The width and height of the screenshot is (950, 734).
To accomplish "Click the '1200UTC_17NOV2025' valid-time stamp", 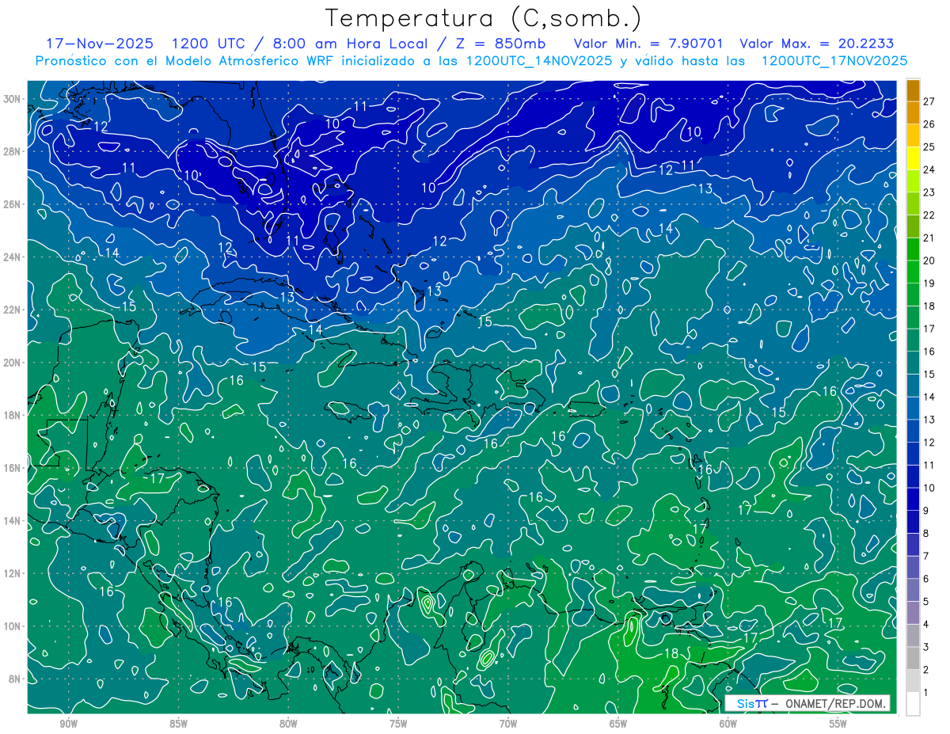I will tap(834, 61).
